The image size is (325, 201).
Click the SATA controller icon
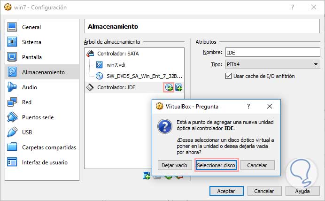[x=90, y=54]
